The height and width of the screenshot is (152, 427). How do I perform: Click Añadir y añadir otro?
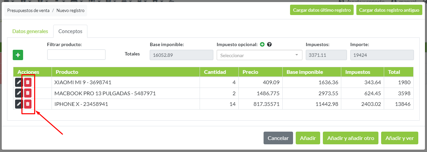(351, 138)
